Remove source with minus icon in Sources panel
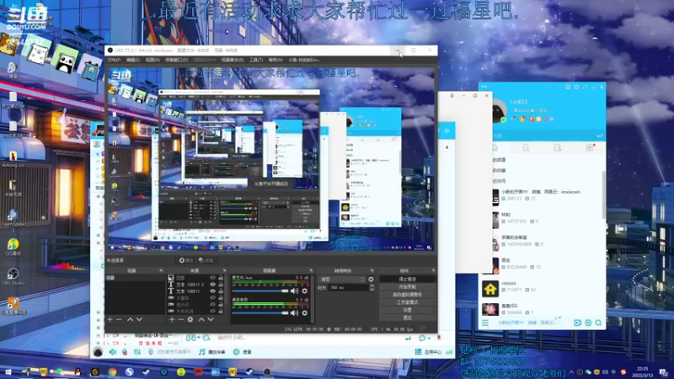This screenshot has width=674, height=379. point(181,320)
